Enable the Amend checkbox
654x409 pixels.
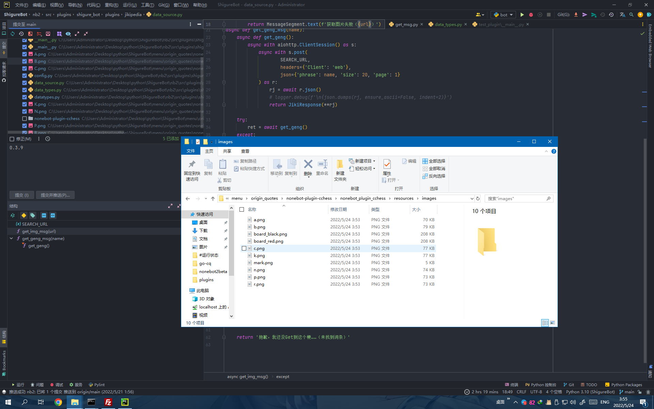12,139
